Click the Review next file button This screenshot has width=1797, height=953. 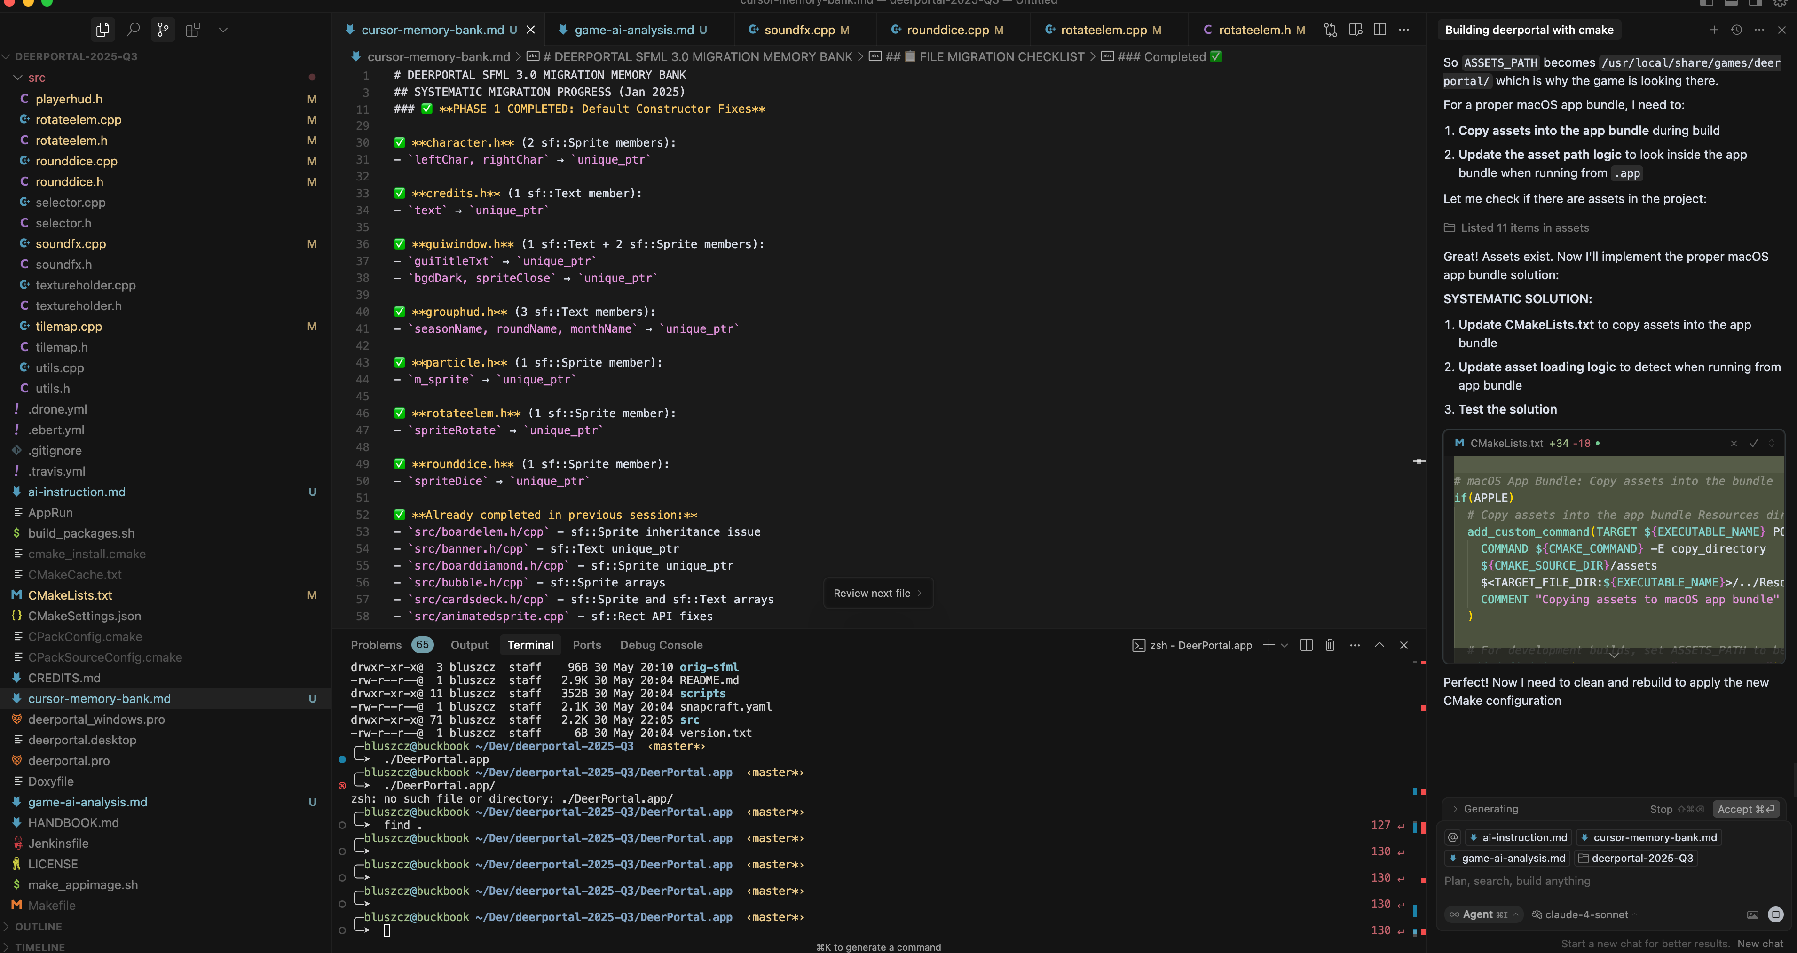coord(877,593)
